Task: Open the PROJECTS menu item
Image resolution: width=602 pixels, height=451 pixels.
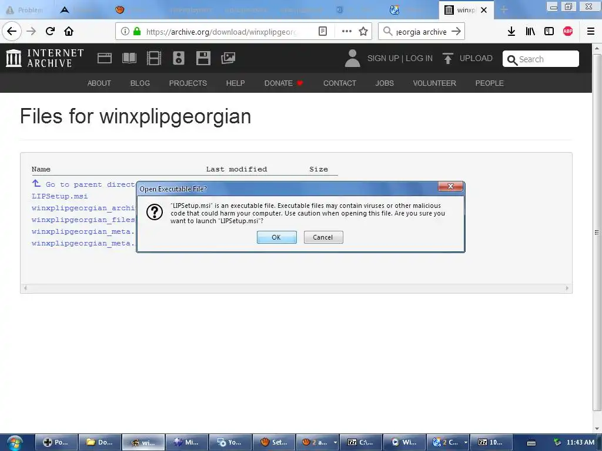Action: click(x=188, y=83)
